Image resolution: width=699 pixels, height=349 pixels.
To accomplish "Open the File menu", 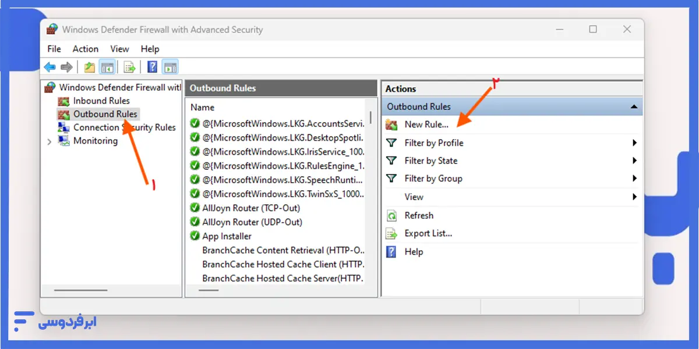I will tap(54, 49).
